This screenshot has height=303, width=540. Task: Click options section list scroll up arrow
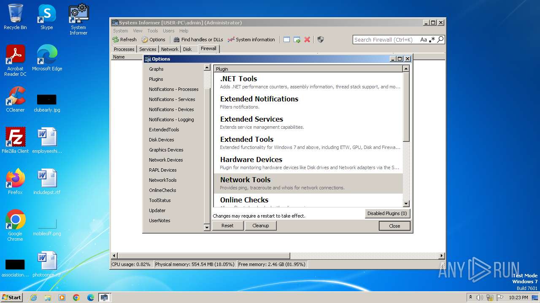point(207,68)
